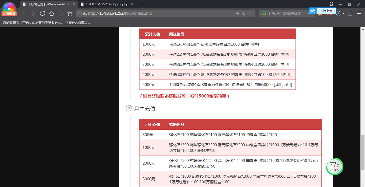The height and width of the screenshot is (187, 365).
Task: Click the vertical page scrollbar thumb
Action: pyautogui.click(x=363, y=152)
